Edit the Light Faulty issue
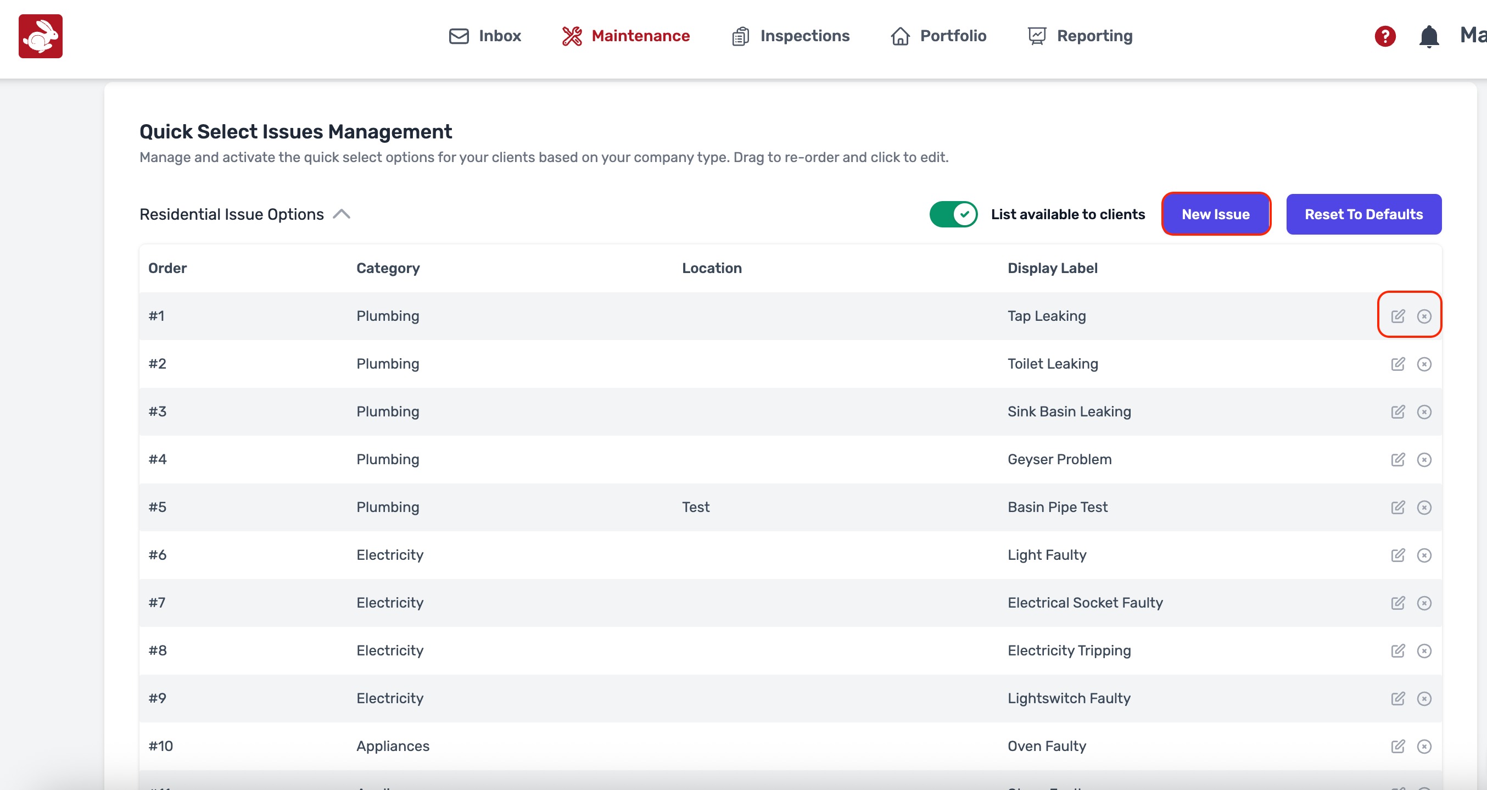Viewport: 1487px width, 790px height. tap(1397, 555)
